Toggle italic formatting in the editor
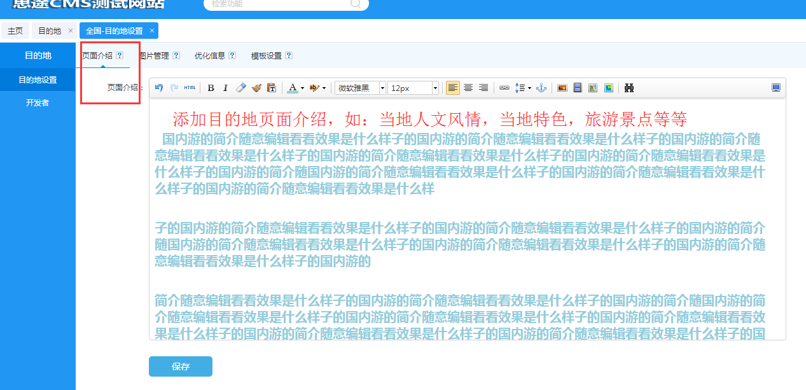This screenshot has height=390, width=806. click(x=226, y=87)
